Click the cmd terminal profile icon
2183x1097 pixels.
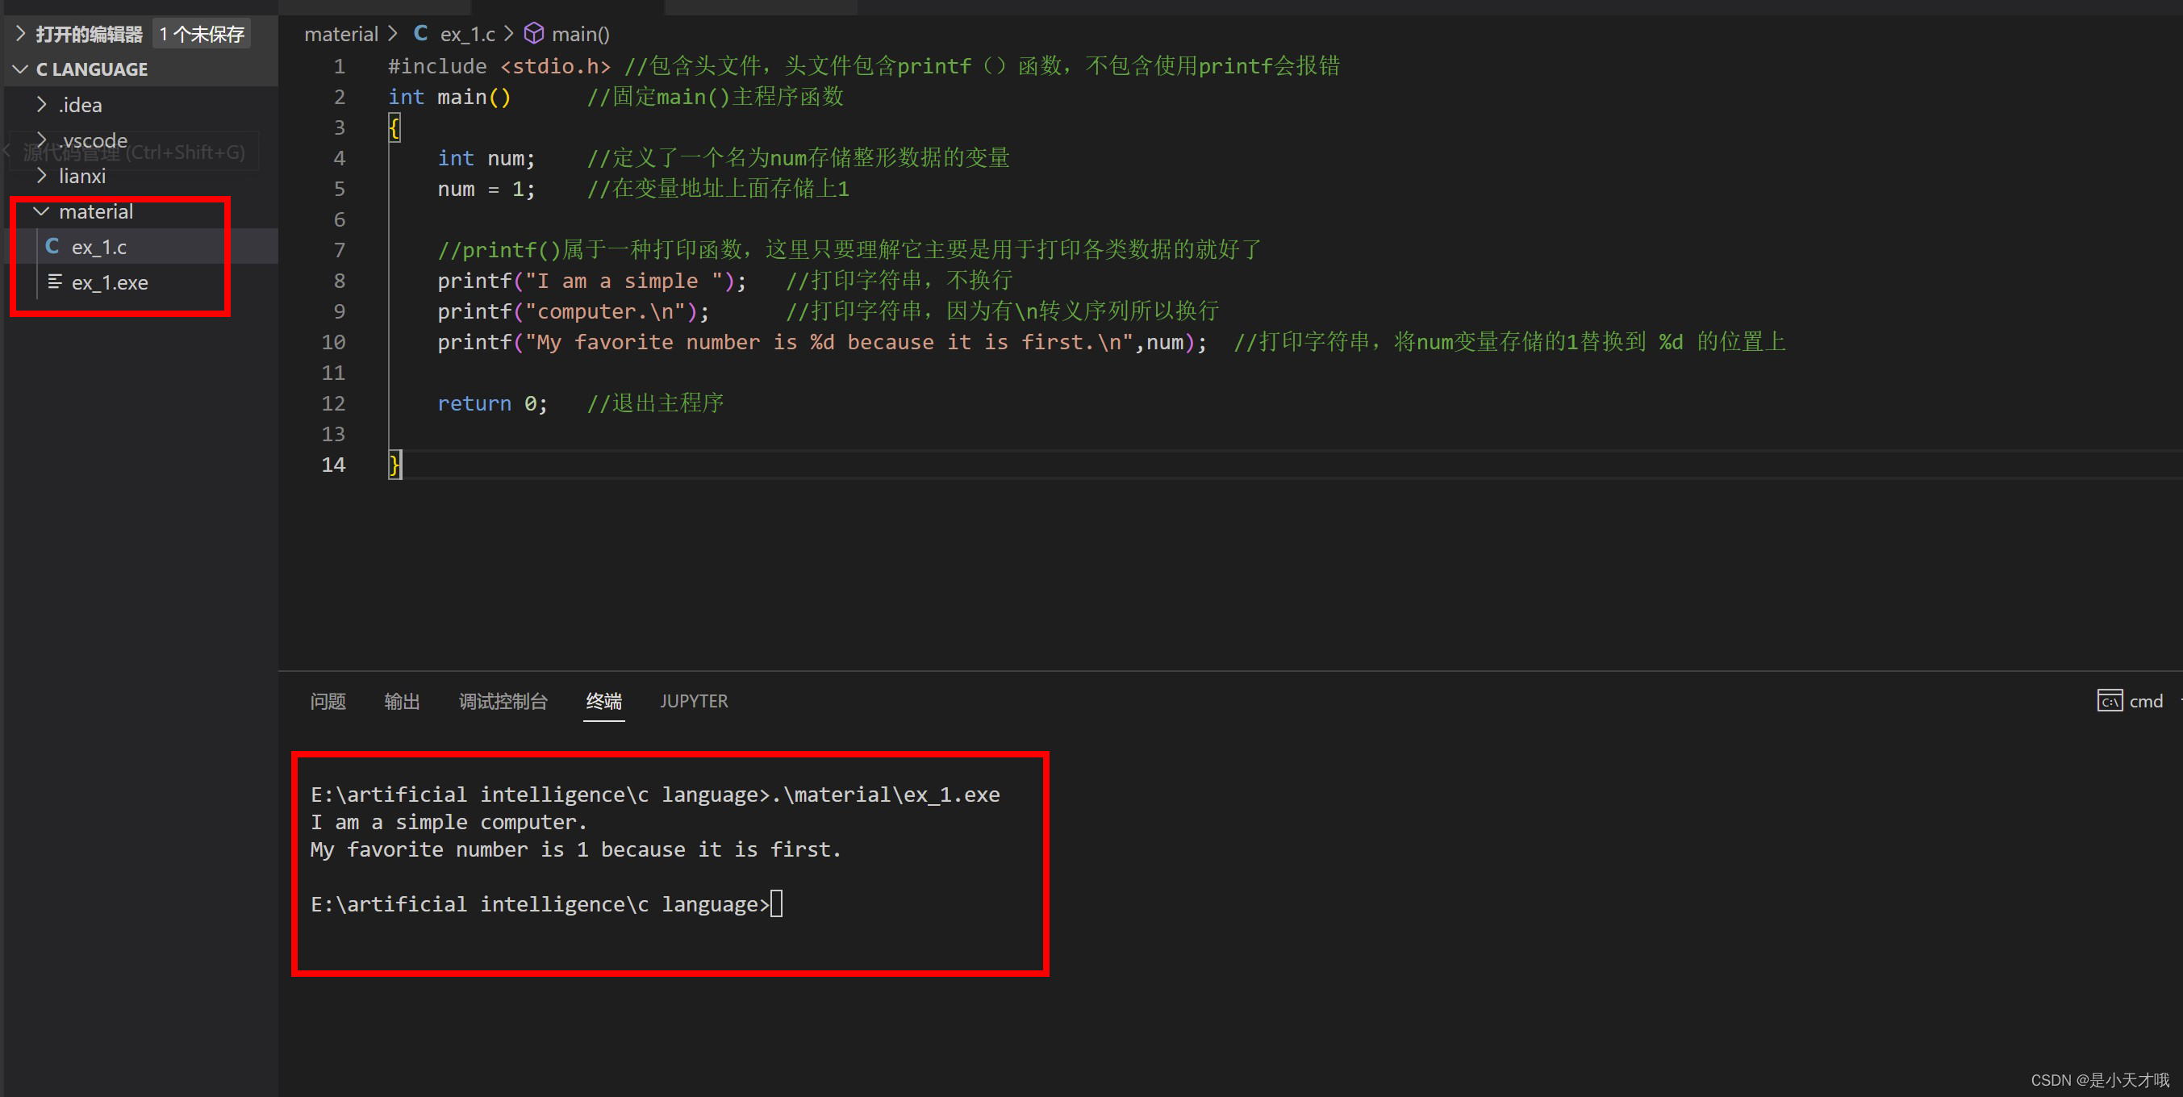pyautogui.click(x=2109, y=701)
